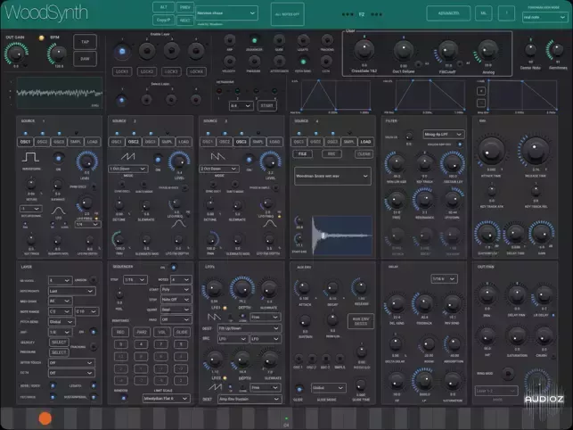This screenshot has width=573, height=430.
Task: Click the filter Resonance knob
Action: click(x=424, y=200)
